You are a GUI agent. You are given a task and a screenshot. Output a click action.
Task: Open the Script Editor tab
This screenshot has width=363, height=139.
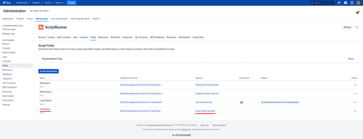198,37
